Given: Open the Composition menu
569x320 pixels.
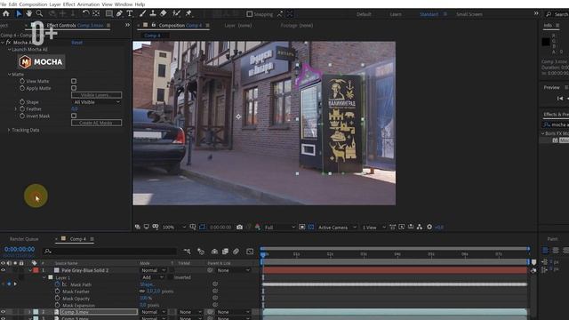Looking at the screenshot, I should 33,4.
